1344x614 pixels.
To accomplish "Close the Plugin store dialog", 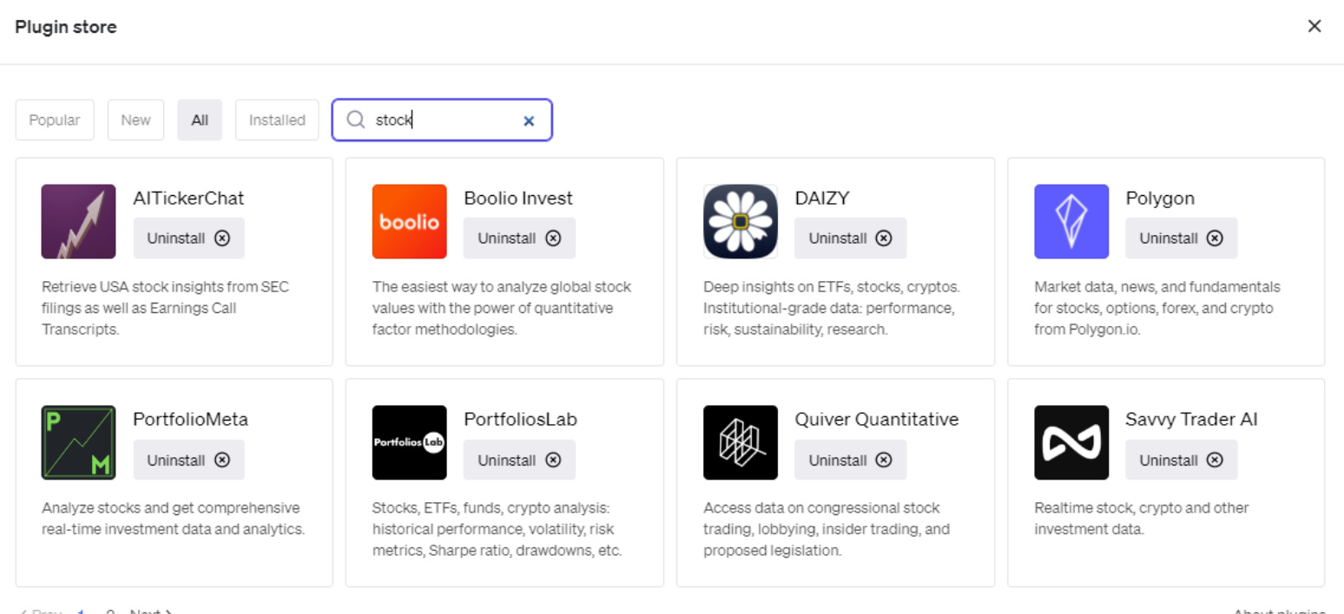I will [1314, 26].
